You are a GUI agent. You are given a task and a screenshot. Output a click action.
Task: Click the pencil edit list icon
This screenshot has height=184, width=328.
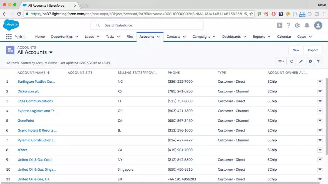(301, 61)
